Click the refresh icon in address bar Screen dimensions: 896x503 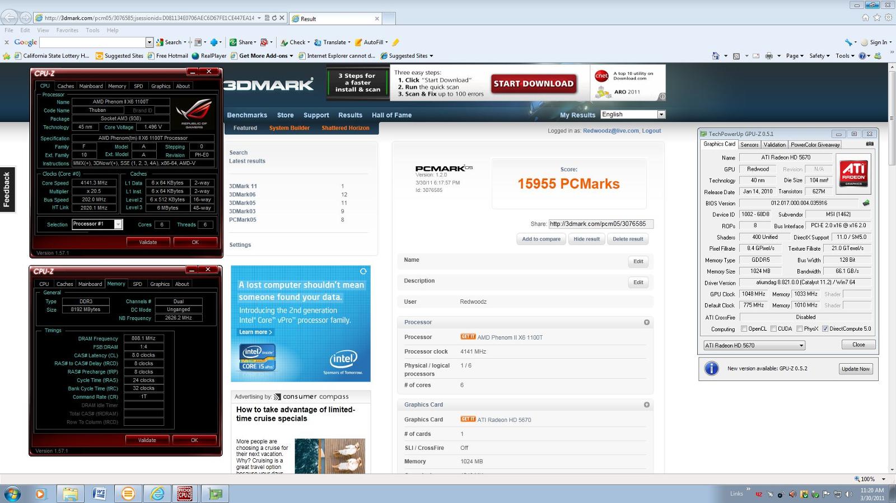(274, 18)
